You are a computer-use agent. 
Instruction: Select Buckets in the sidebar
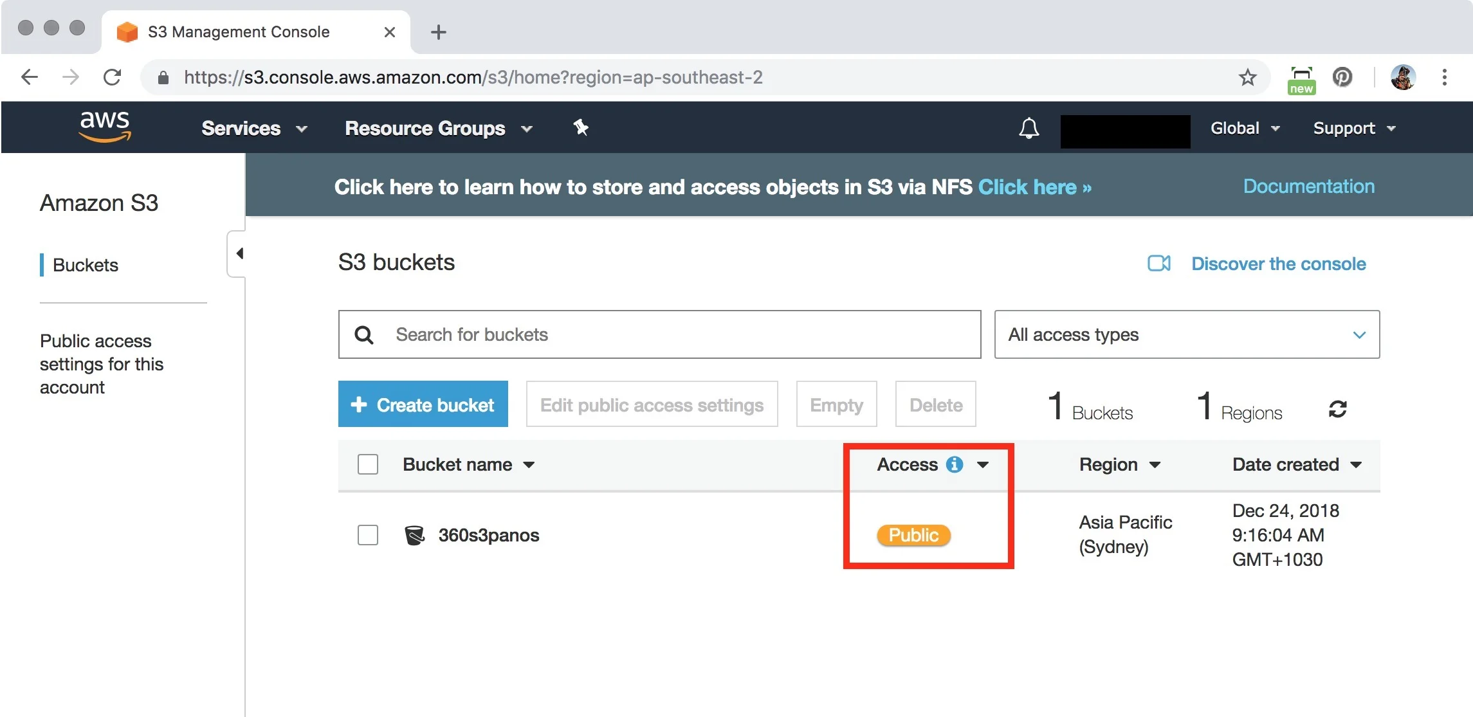coord(86,265)
